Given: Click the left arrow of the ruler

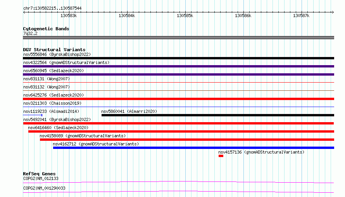Looking at the screenshot, I should click(x=24, y=12).
